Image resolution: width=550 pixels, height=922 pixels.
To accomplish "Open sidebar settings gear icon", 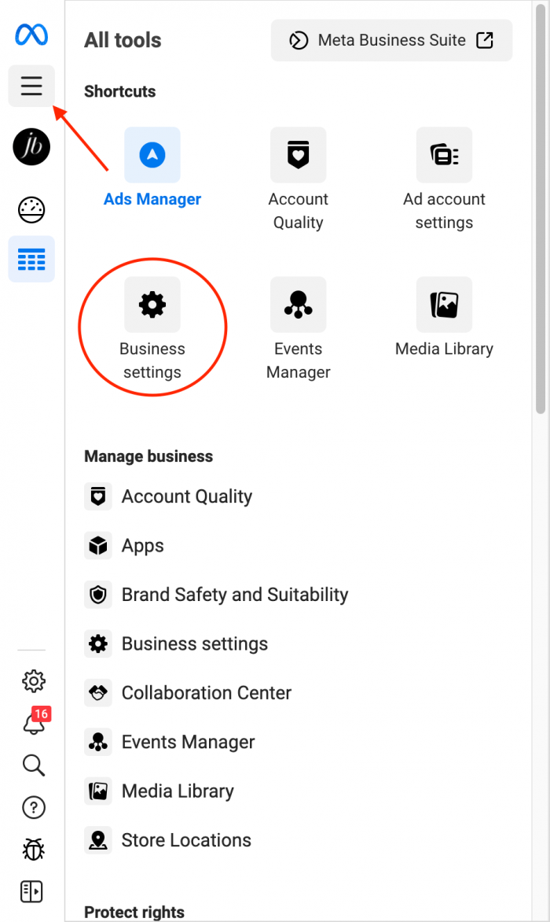I will 34,681.
